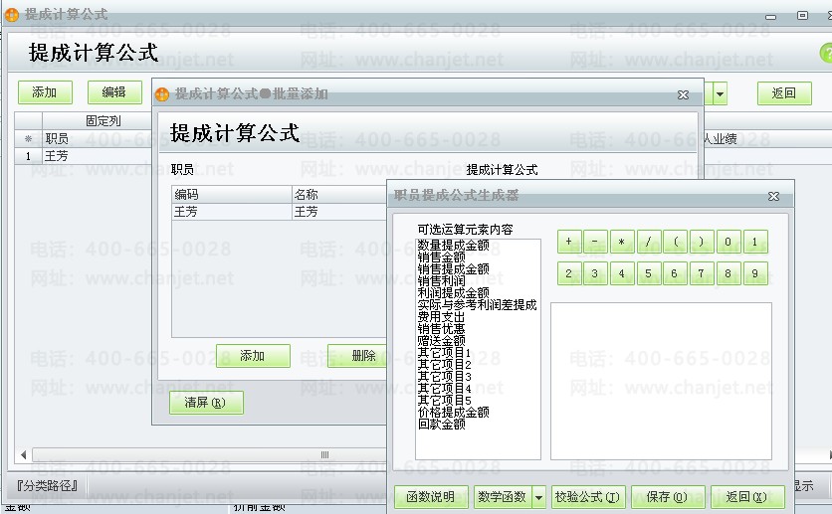Insert the multiply asterisk operator
The image size is (832, 514).
pos(622,243)
